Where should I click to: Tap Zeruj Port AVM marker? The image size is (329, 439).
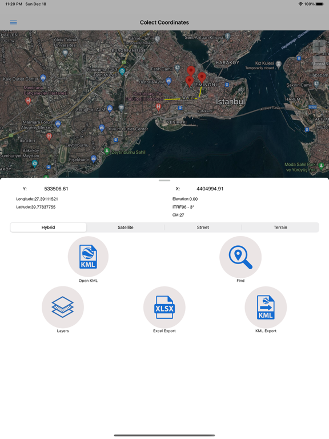coord(110,109)
